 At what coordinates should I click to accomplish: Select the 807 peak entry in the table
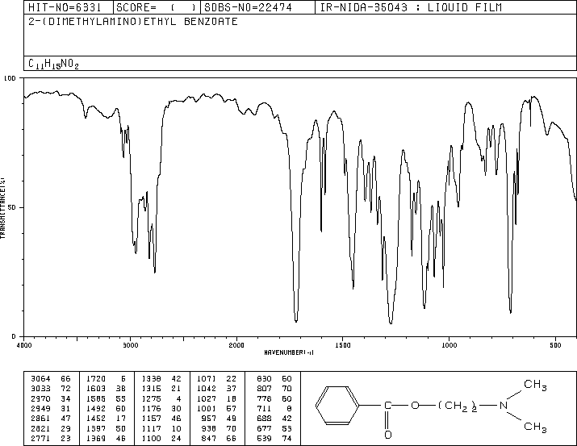(274, 389)
